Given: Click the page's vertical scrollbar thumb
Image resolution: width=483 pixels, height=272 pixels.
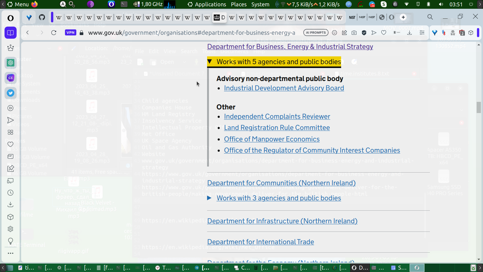Looking at the screenshot, I should tap(479, 108).
